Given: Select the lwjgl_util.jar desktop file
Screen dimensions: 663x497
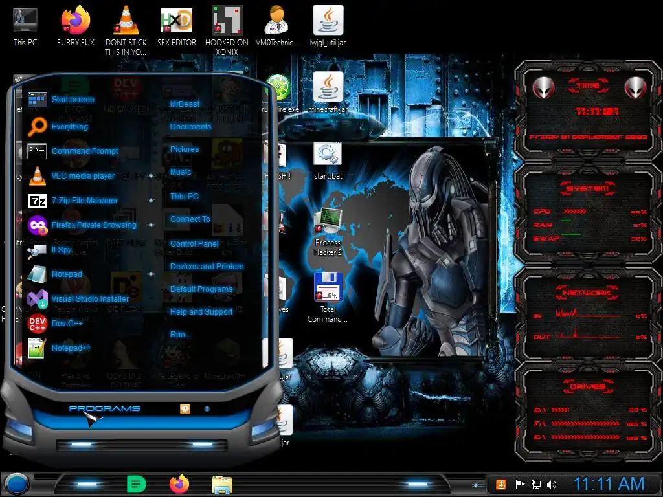Looking at the screenshot, I should pyautogui.click(x=328, y=26).
